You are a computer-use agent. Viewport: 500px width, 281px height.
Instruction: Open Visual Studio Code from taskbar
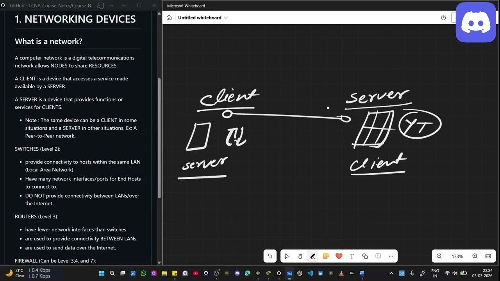coord(310,273)
